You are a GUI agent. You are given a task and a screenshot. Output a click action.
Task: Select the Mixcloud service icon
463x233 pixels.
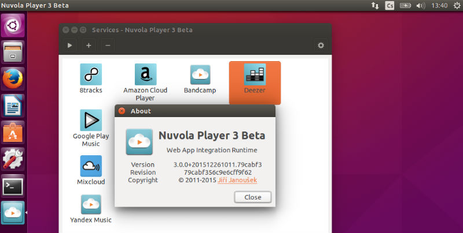click(x=91, y=166)
